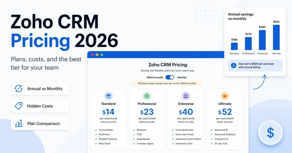The width and height of the screenshot is (292, 153).
Task: Click the Standard label under chart axis
Action: click(x=234, y=53)
